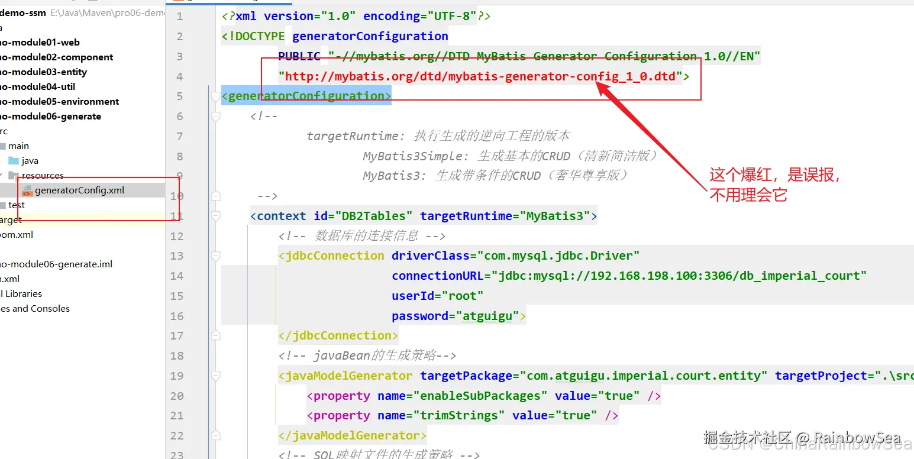Collapse the jdbcConnection tag fold on line 13

[x=215, y=256]
